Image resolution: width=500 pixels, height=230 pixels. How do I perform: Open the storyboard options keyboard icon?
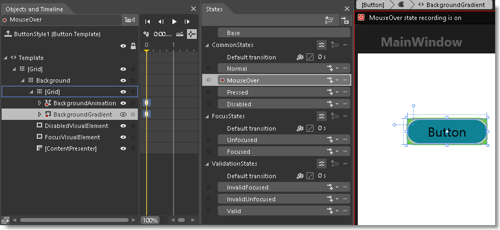click(129, 20)
